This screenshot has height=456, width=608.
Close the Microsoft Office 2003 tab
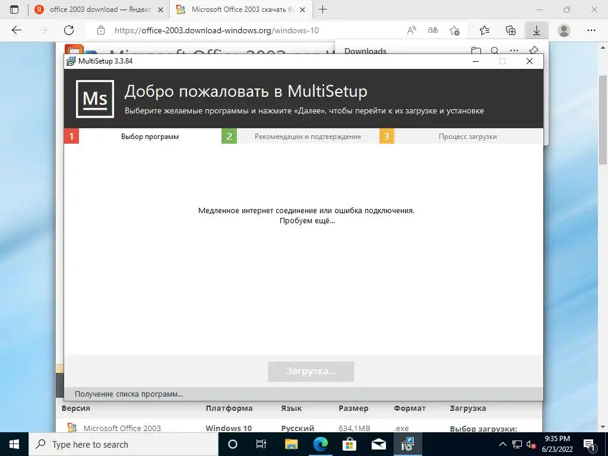(303, 10)
